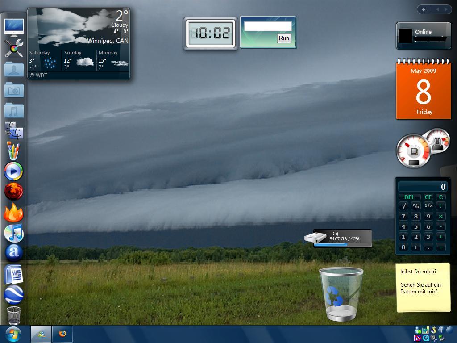Click the yellow sticky note
Screen dimensions: 457x343
423,288
